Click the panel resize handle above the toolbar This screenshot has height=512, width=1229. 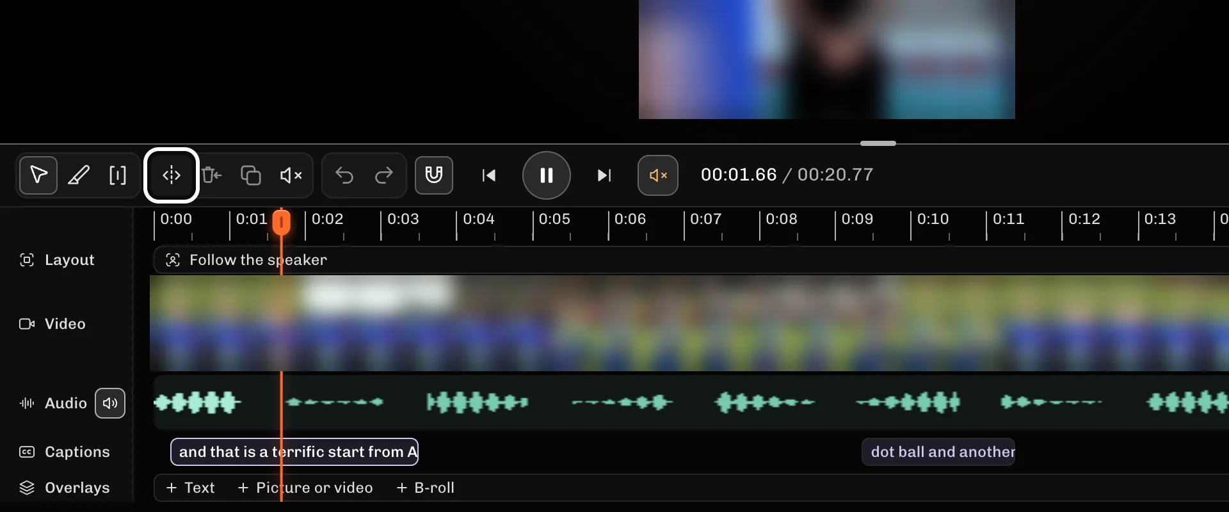(x=878, y=143)
